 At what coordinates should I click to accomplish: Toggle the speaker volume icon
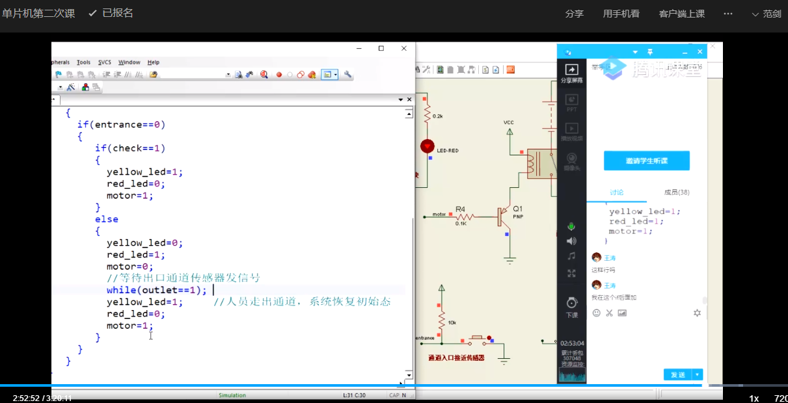coord(571,241)
